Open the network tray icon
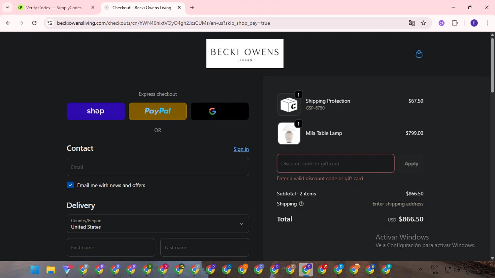 [x=448, y=269]
